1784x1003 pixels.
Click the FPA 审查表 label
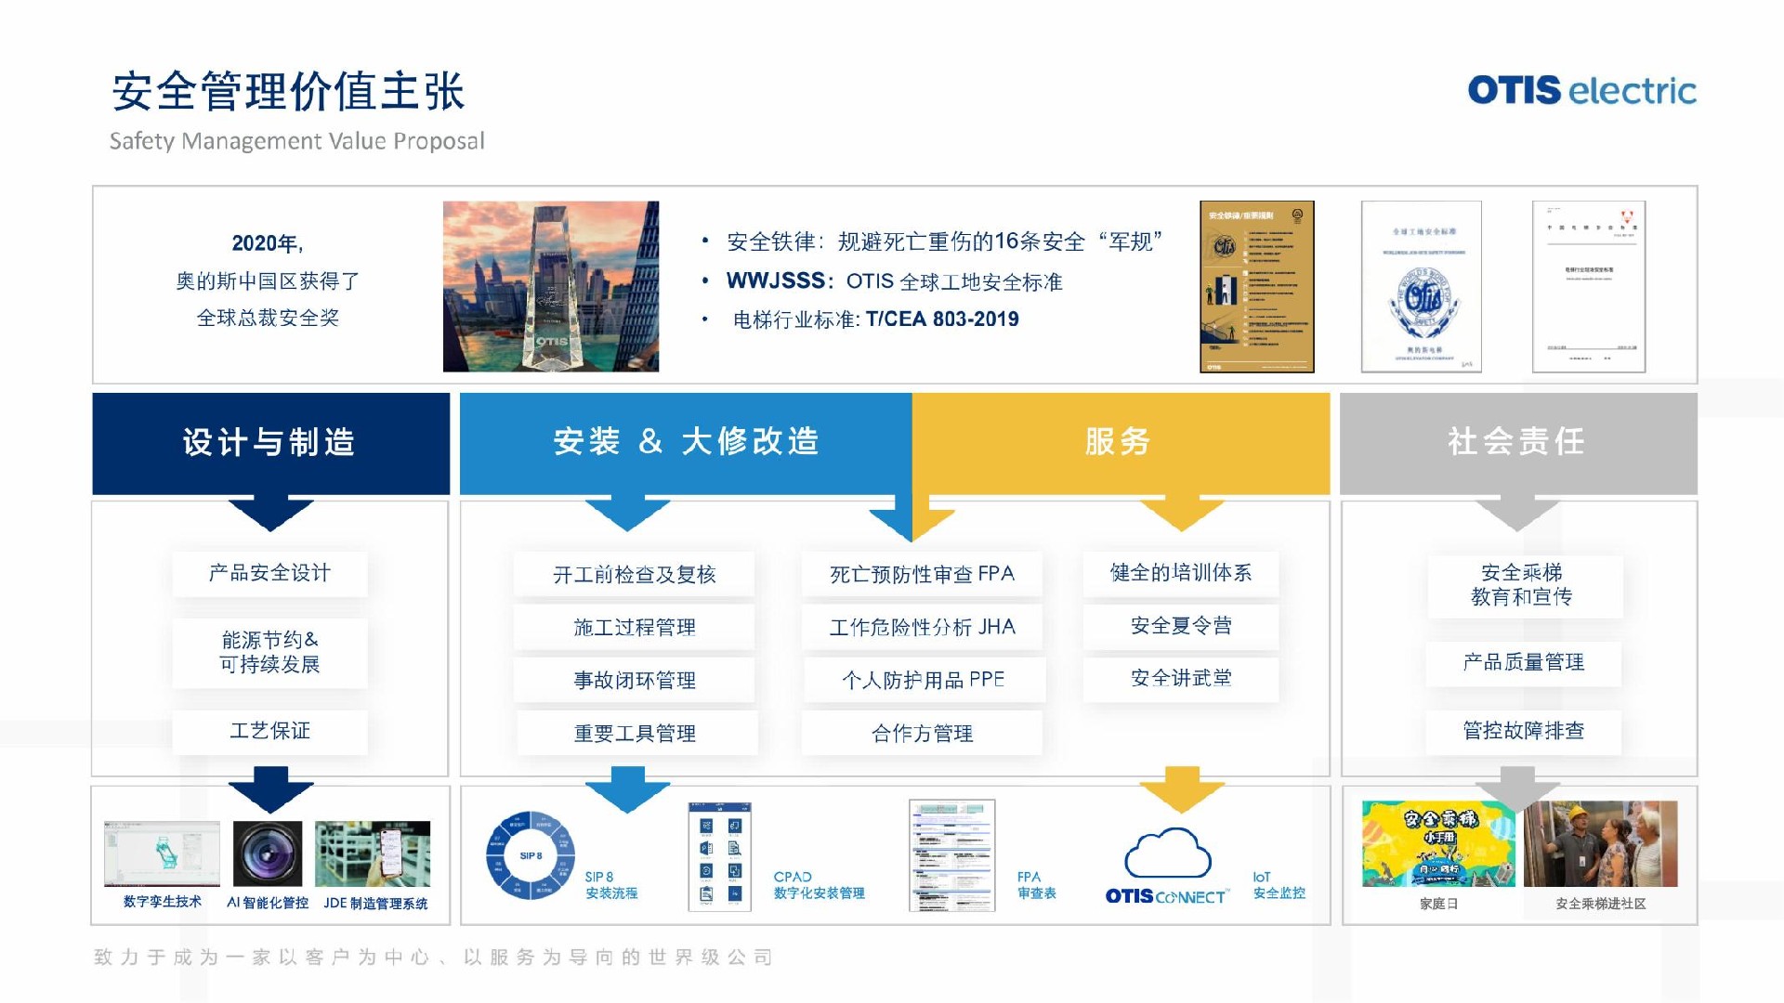tap(1036, 885)
